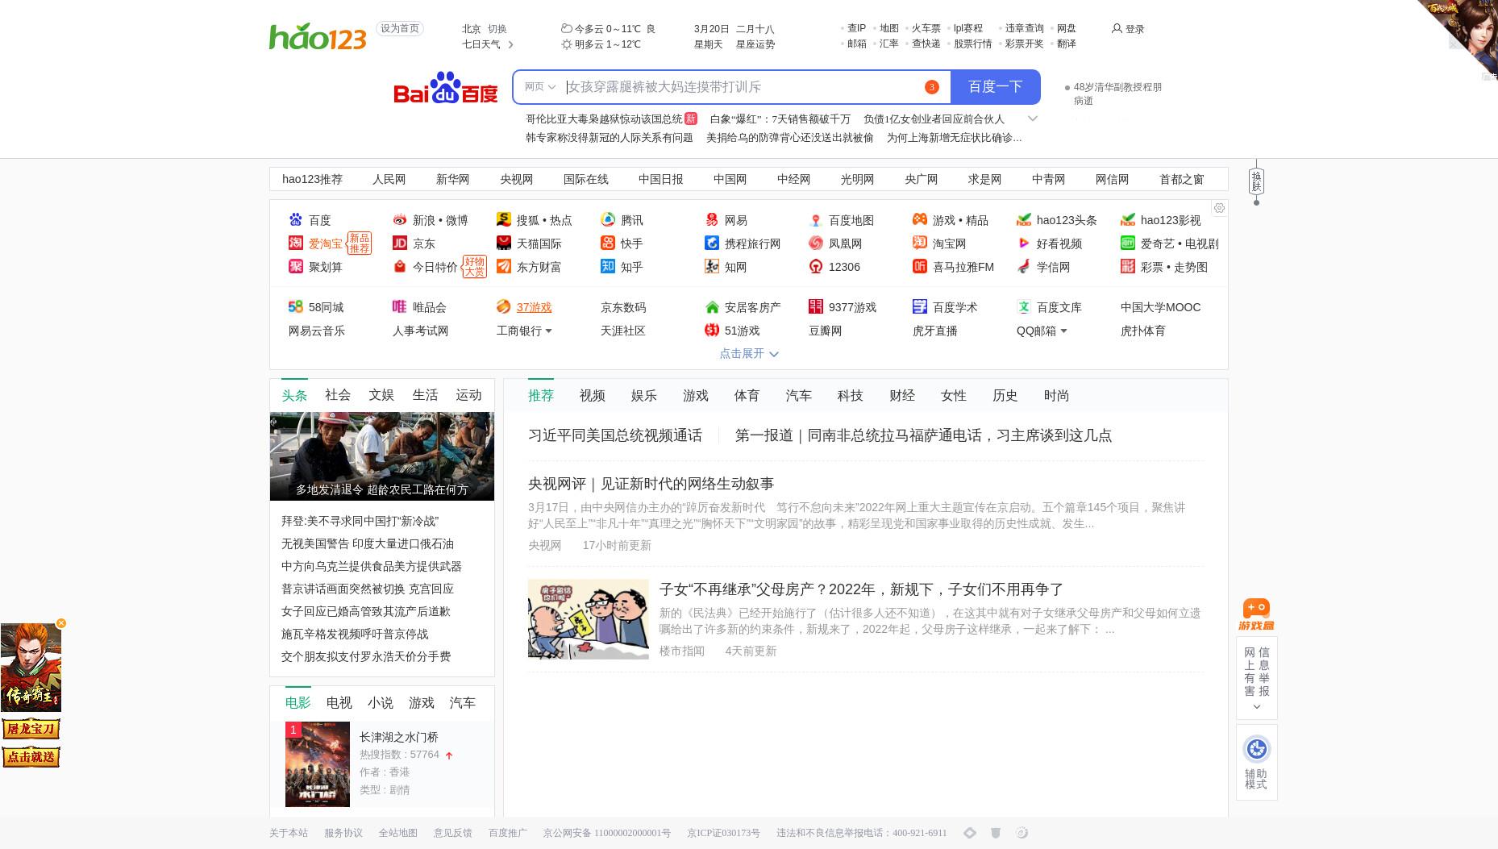
Task: Close the floating game advertisement
Action: tap(61, 623)
